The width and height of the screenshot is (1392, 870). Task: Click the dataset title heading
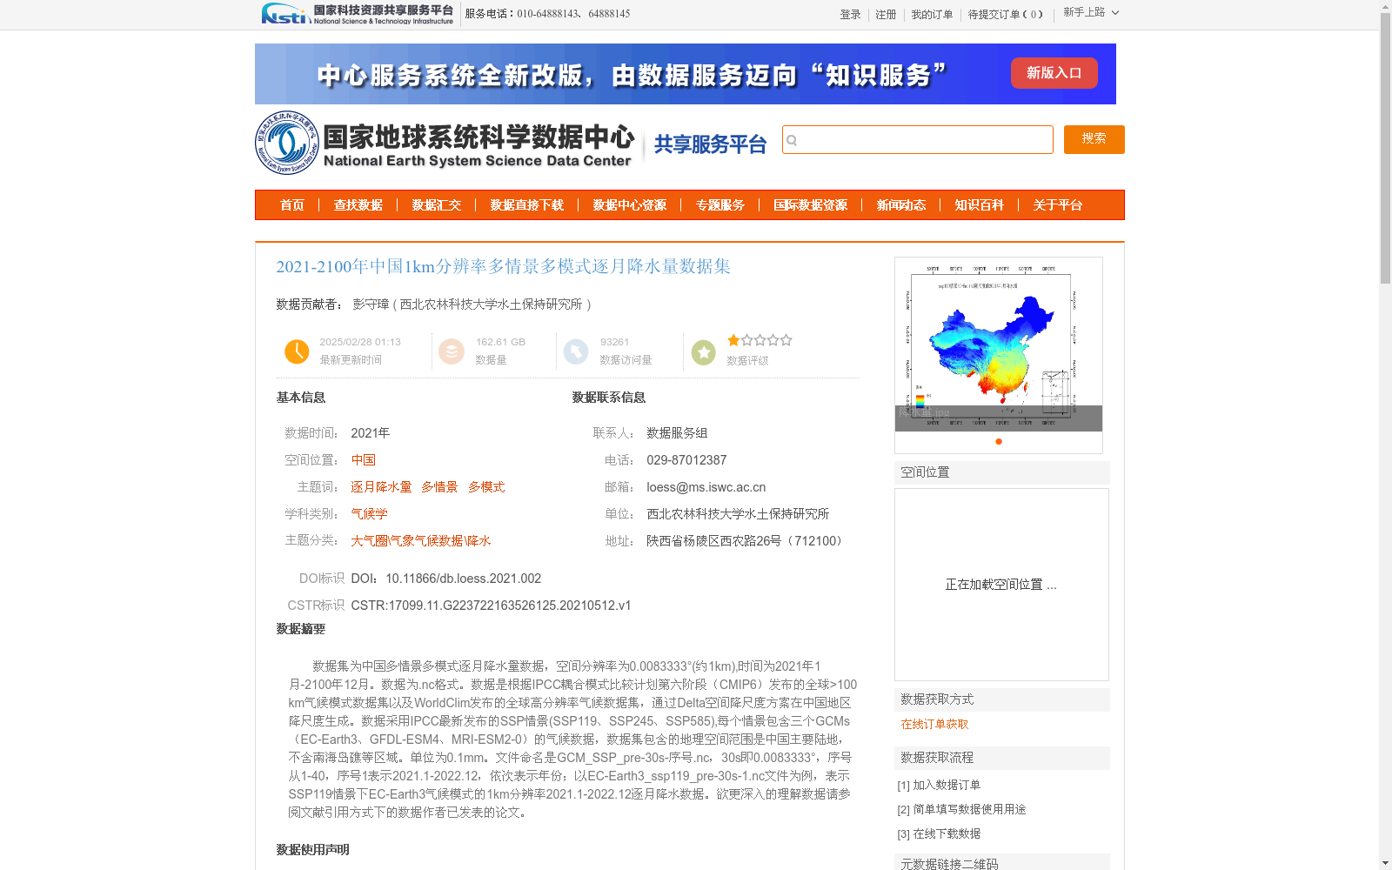504,266
